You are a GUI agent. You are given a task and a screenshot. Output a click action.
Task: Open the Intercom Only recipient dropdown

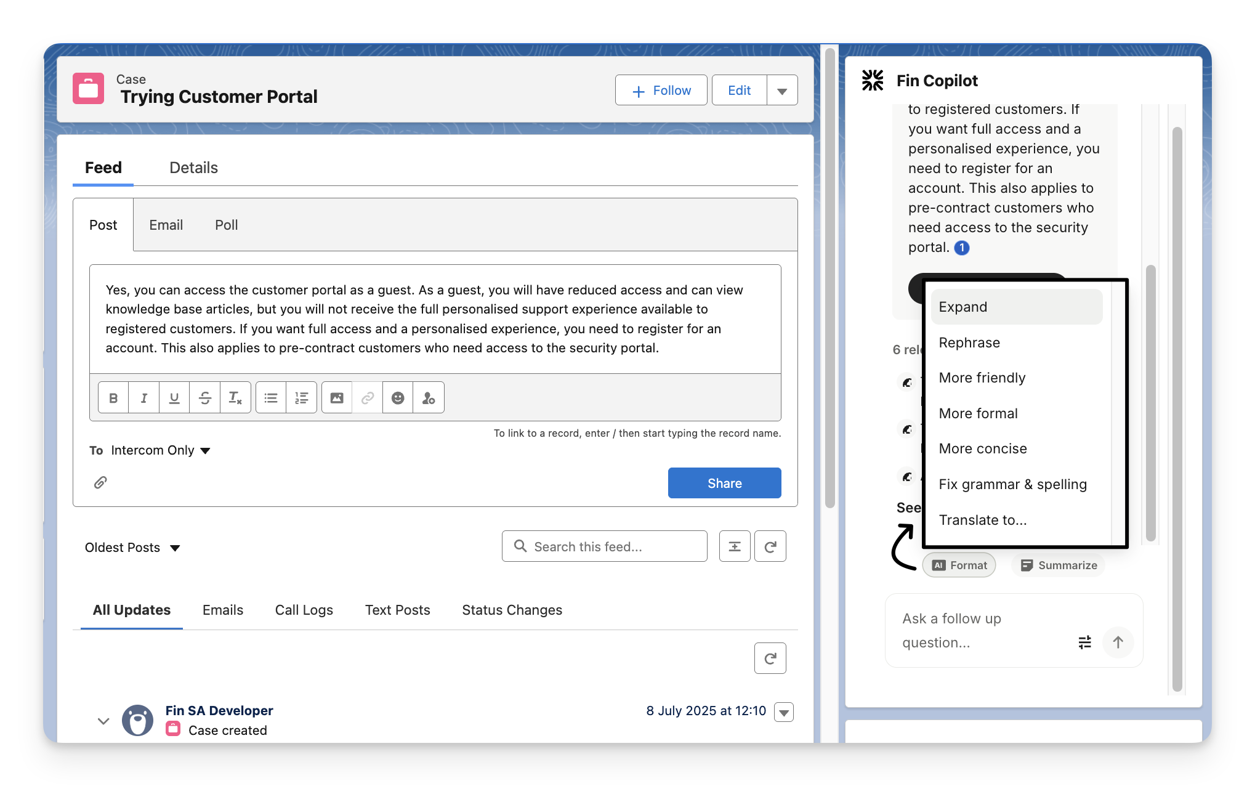161,450
